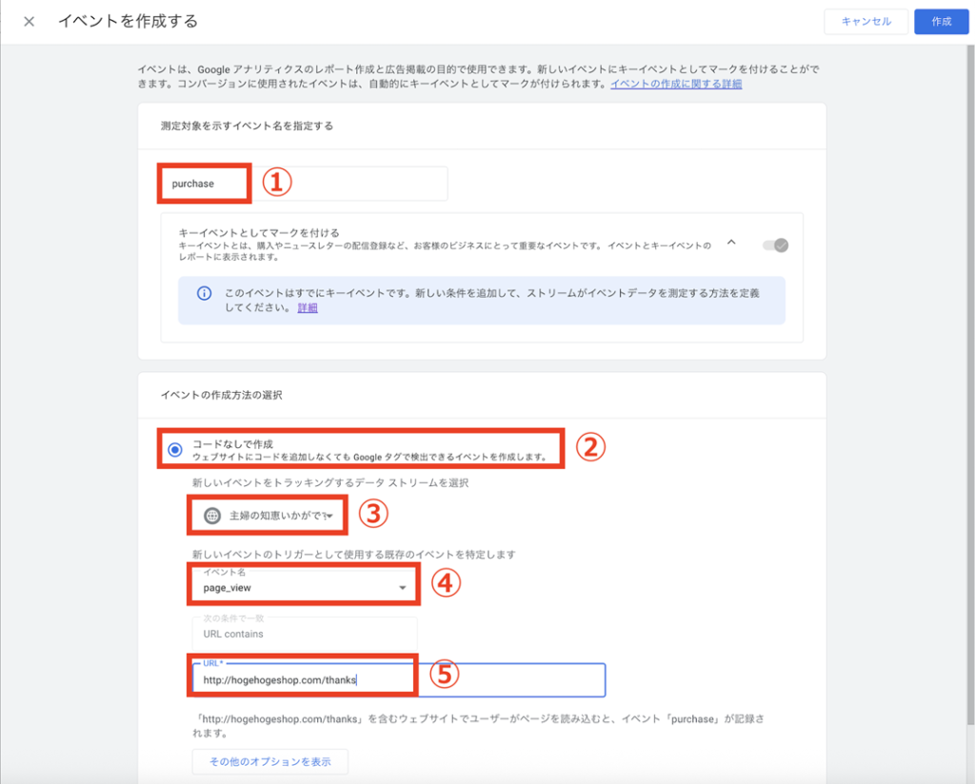The height and width of the screenshot is (784, 975).
Task: Click the red circled number 4 marker
Action: coord(446,583)
